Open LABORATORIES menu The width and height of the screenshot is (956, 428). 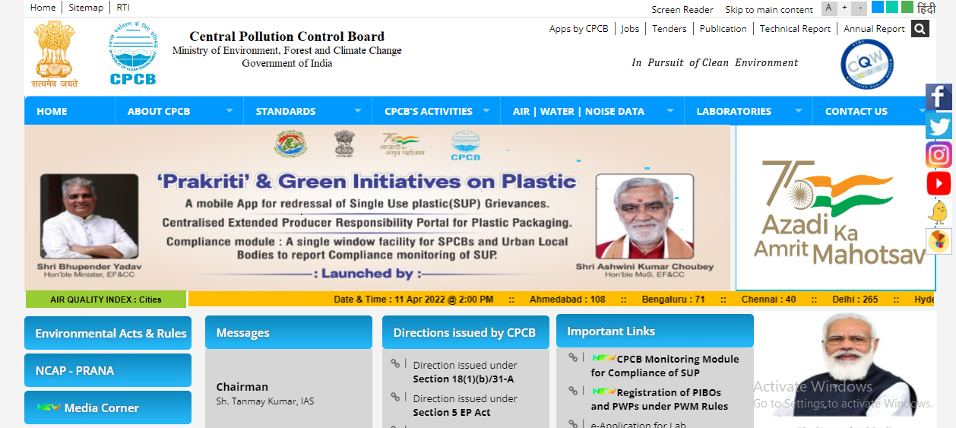coord(734,111)
